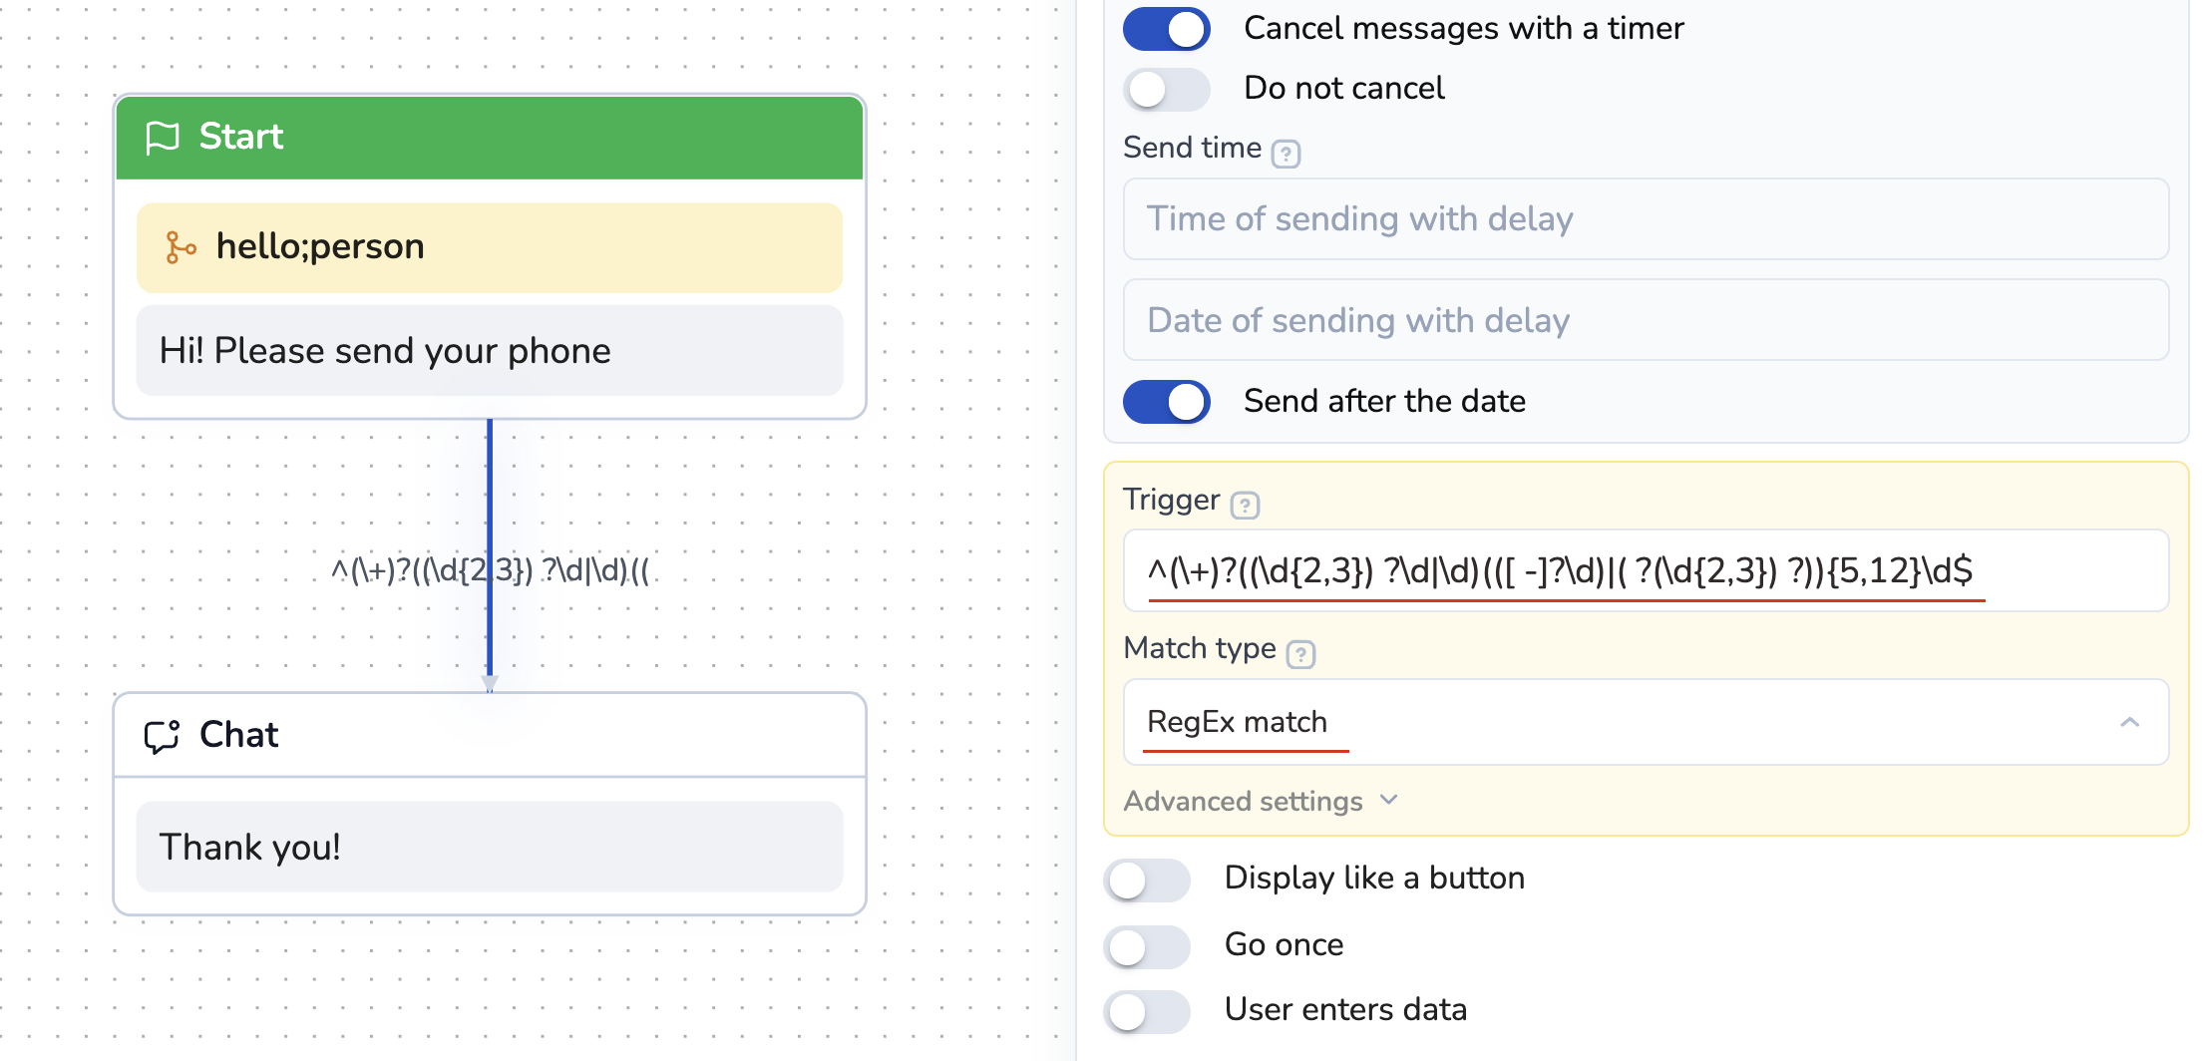Enable the Do not cancel toggle
This screenshot has height=1061, width=2210.
click(1166, 89)
